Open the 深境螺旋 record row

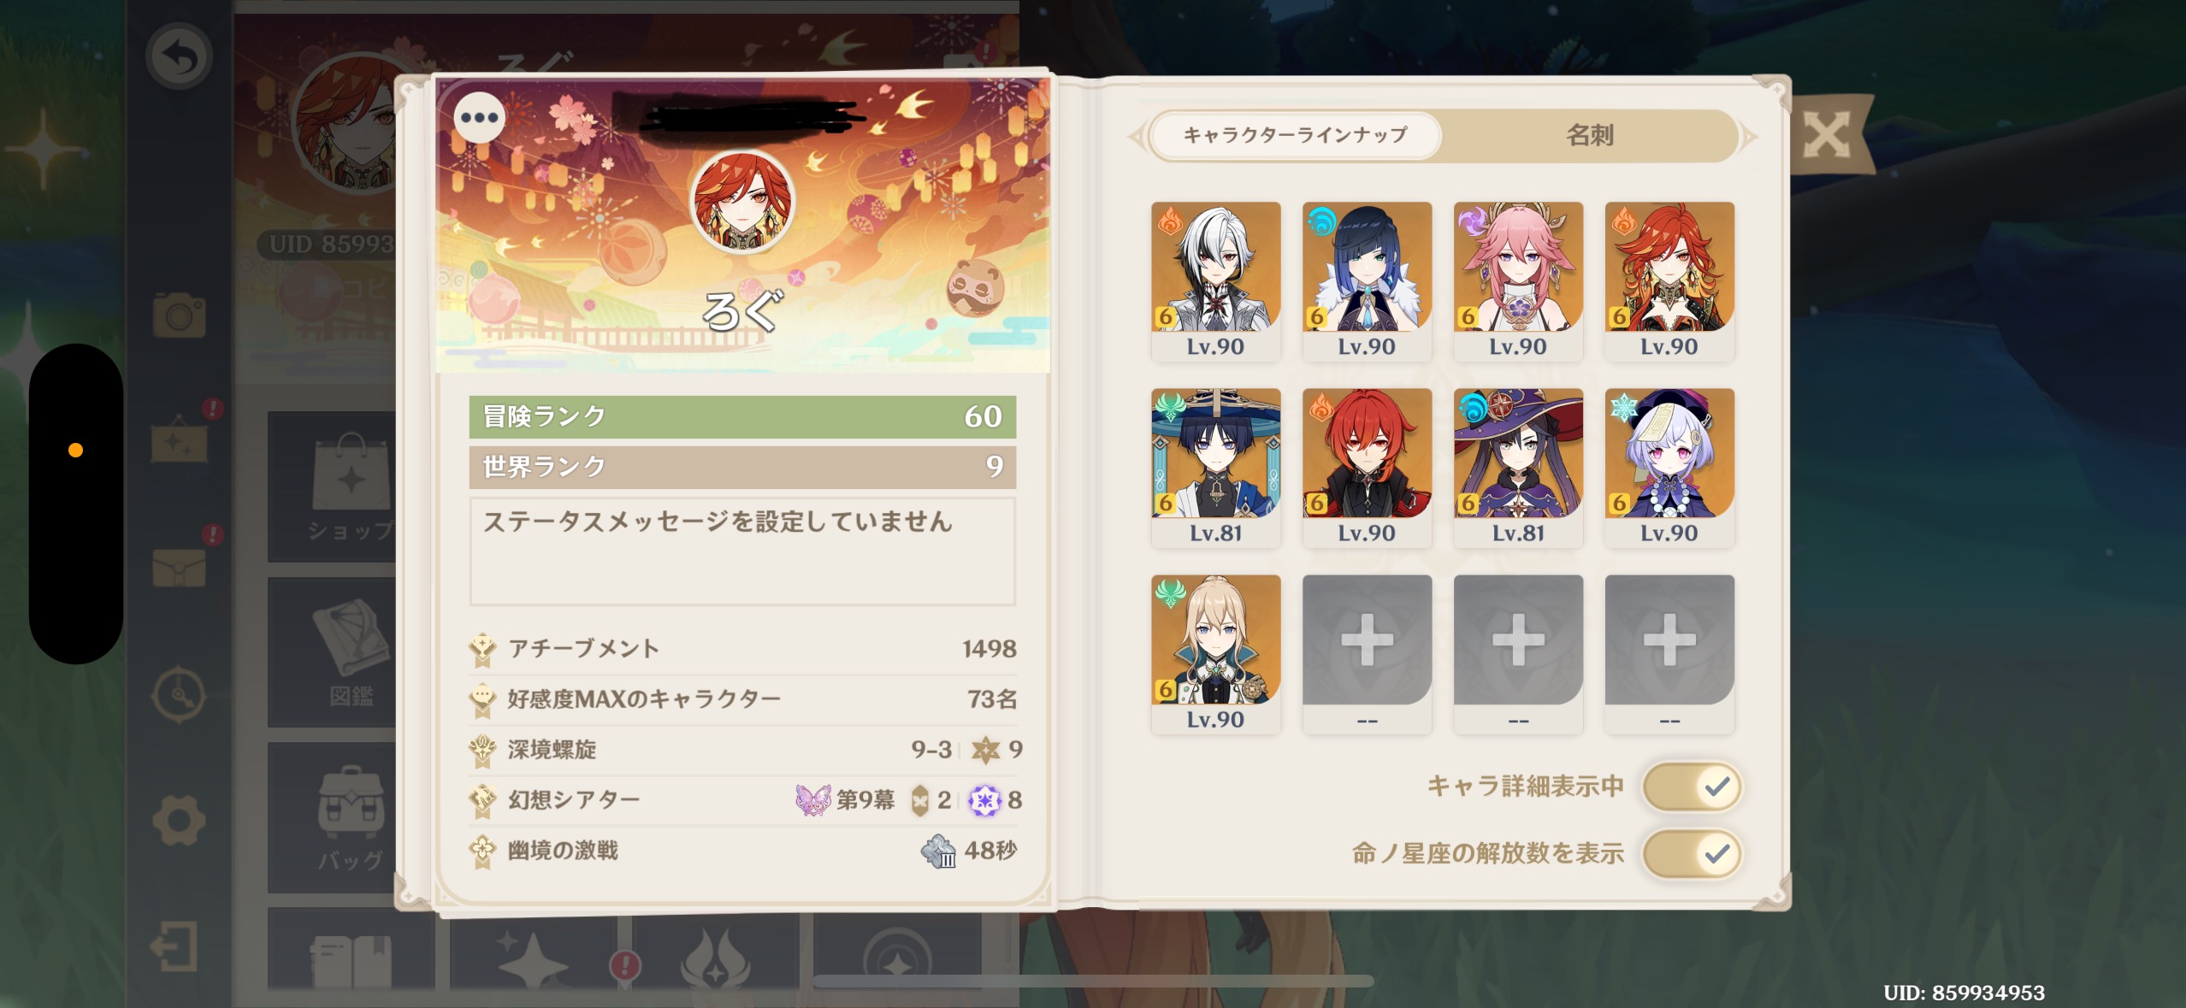pyautogui.click(x=742, y=750)
